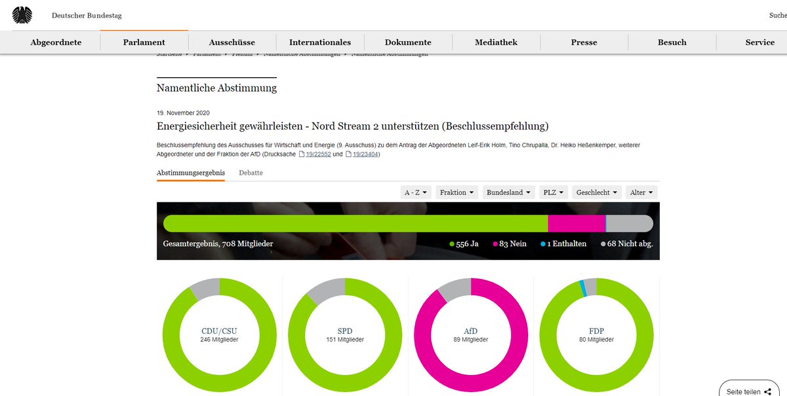The height and width of the screenshot is (396, 787).
Task: Click the 1 Enthalten legend entry
Action: [563, 243]
